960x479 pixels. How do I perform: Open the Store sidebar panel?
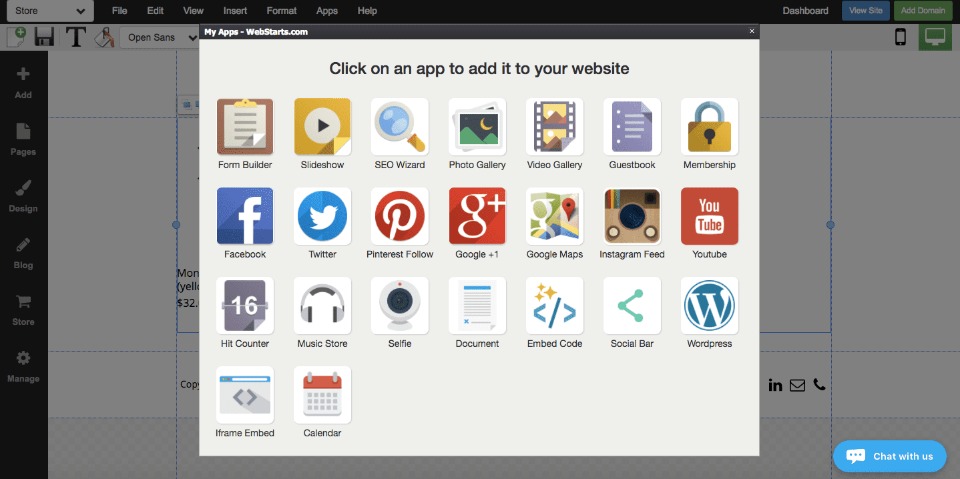(23, 310)
